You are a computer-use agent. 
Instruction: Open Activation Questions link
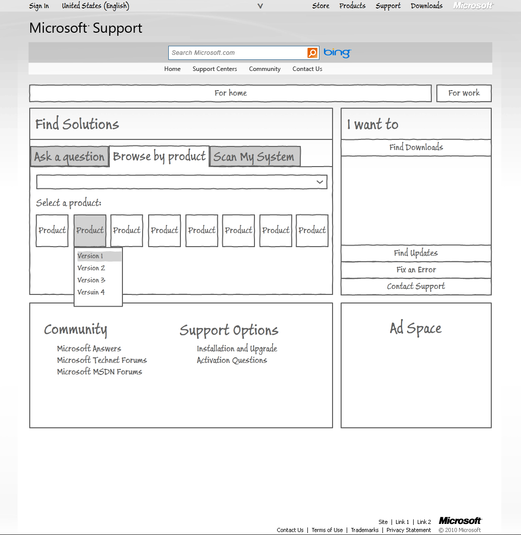point(232,360)
